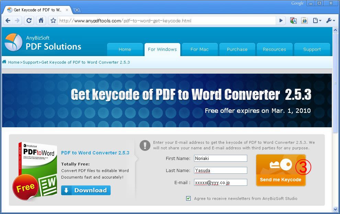Click the browser forward arrow button

[x=18, y=21]
